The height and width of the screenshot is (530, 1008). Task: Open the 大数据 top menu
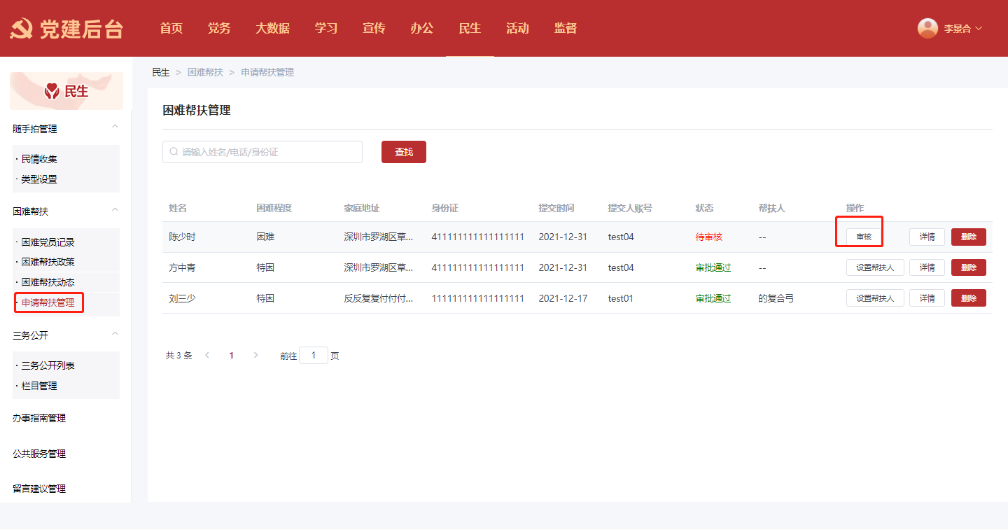[272, 29]
